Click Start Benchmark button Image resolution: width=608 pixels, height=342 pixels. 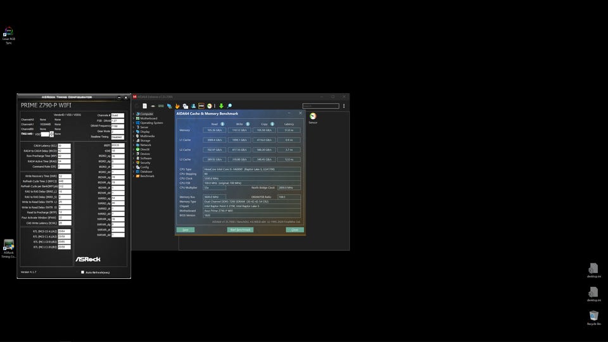point(240,229)
